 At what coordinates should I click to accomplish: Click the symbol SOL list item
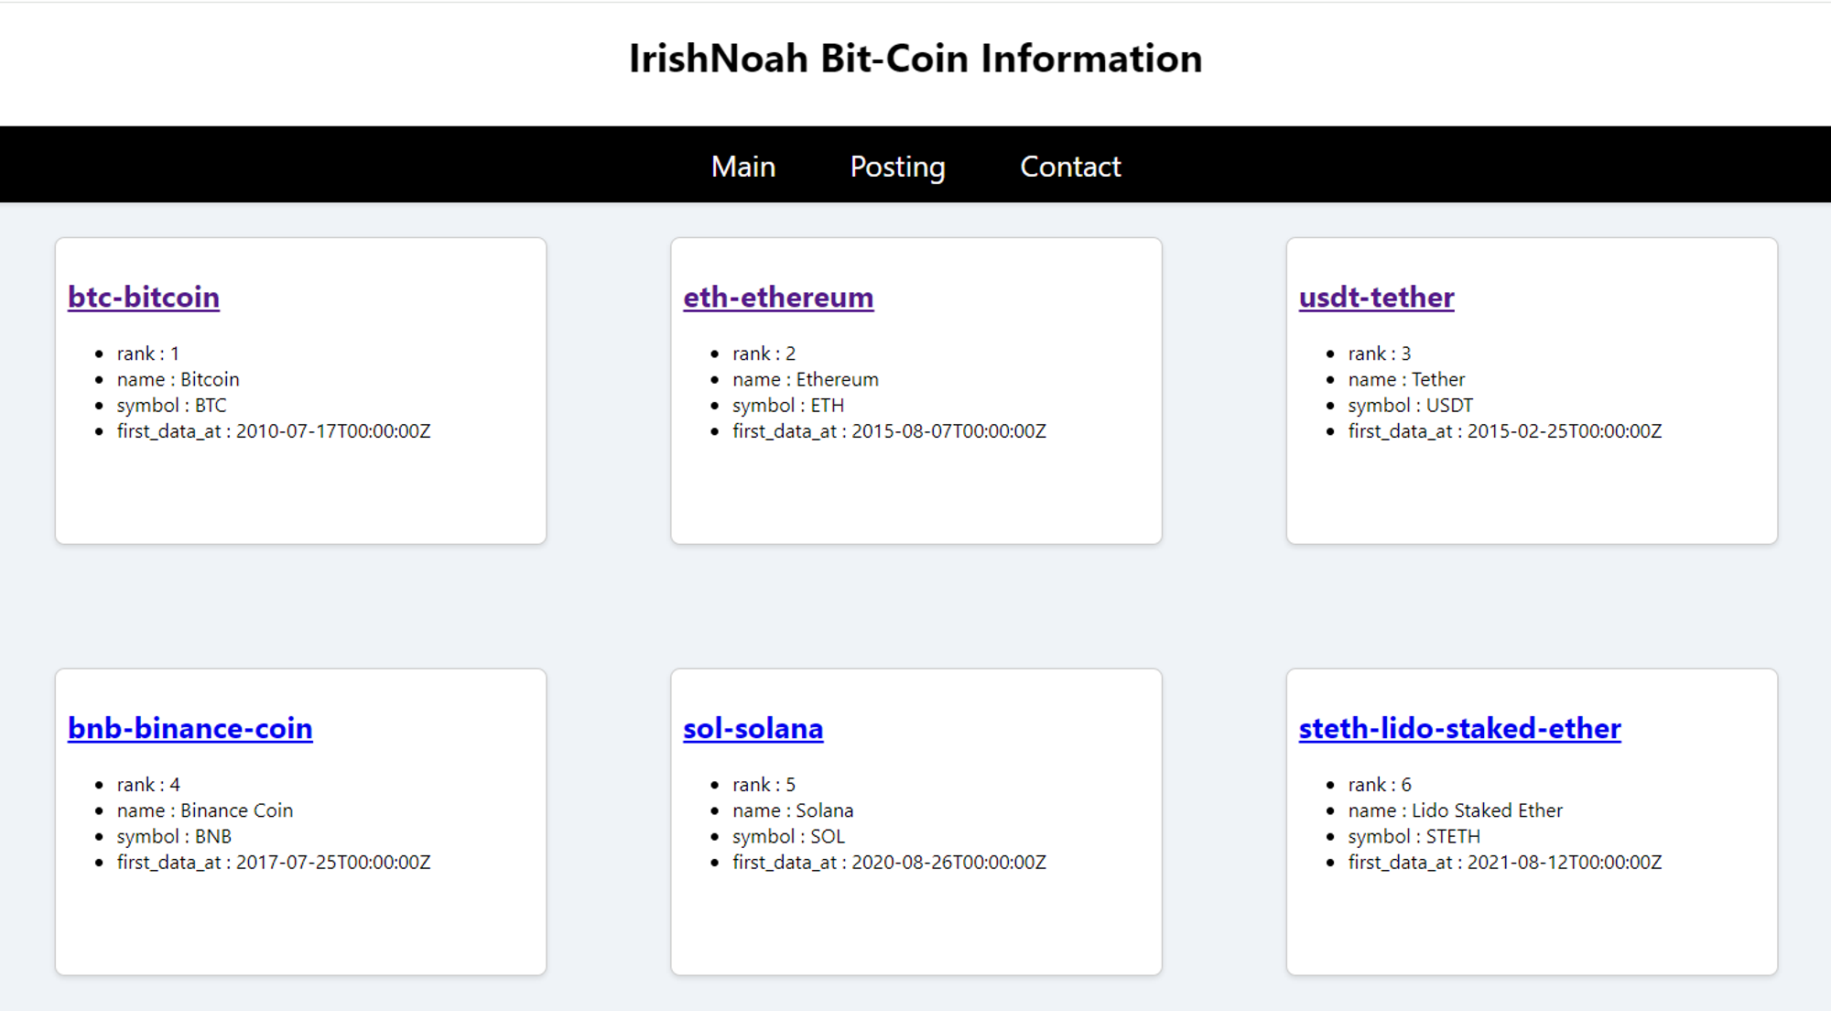[x=788, y=836]
